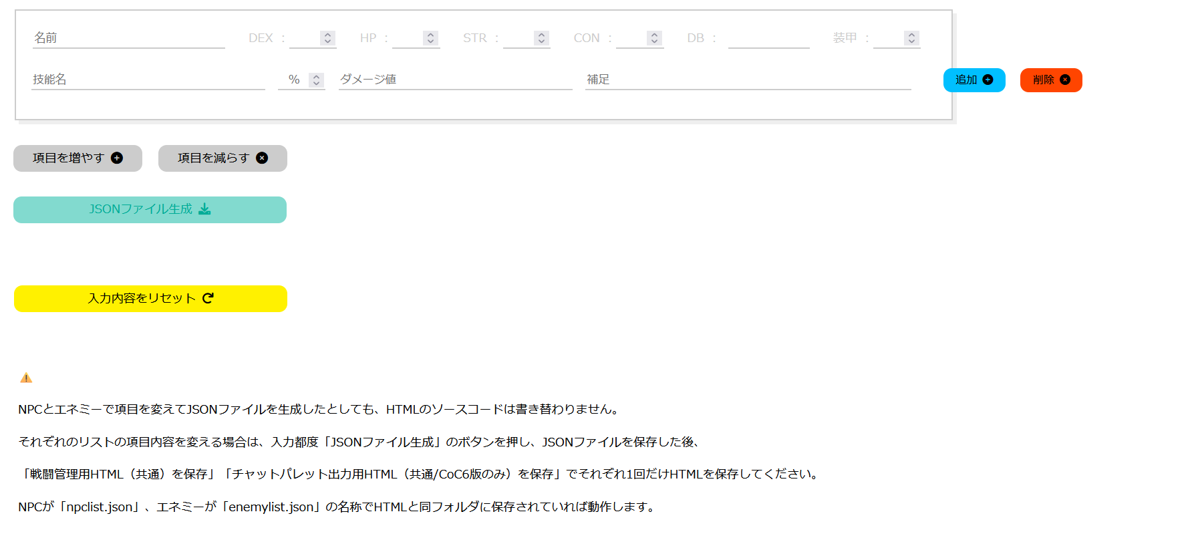Click the download icon on JSON button
1190x542 pixels.
[x=204, y=210]
